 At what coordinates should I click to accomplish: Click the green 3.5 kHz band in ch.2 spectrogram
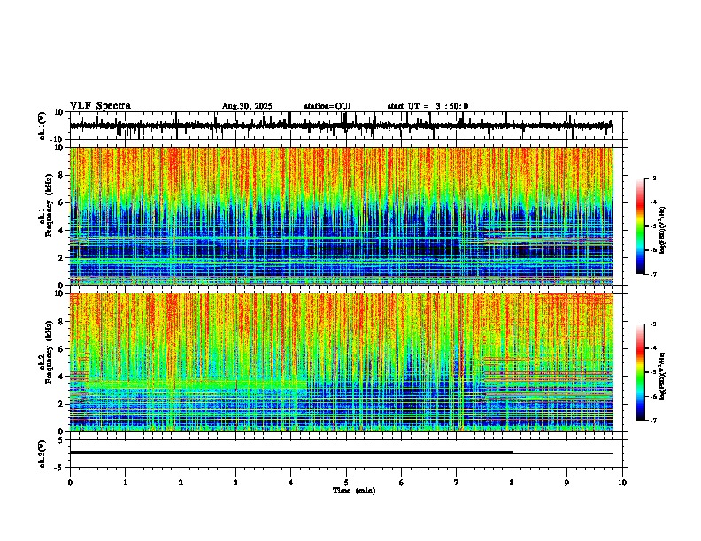click(196, 384)
